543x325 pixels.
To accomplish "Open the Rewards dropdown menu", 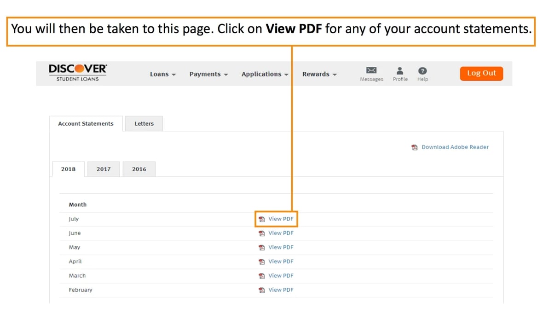I will point(319,74).
